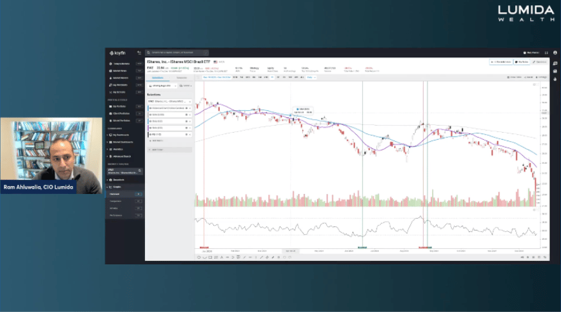This screenshot has height=312, width=561.
Task: Click the blue color bar of the candles row
Action: coord(148,108)
